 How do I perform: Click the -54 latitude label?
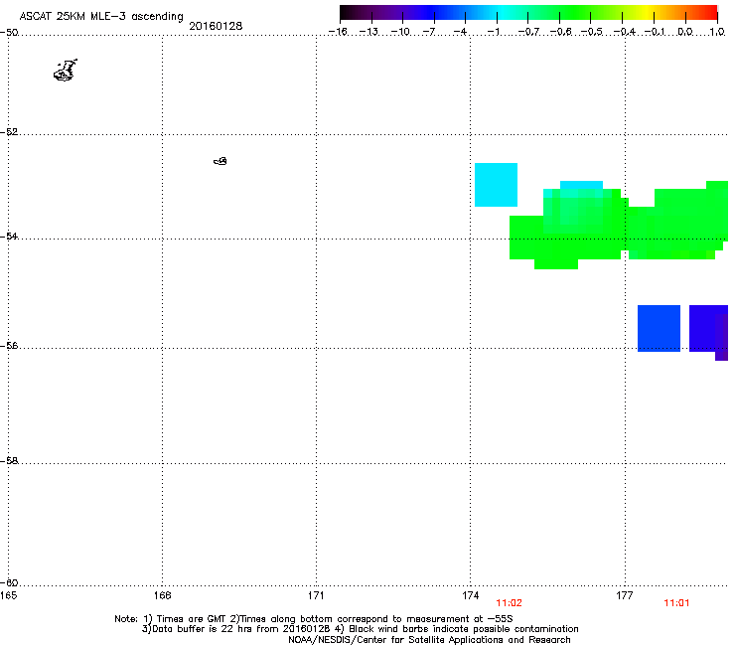click(x=9, y=236)
